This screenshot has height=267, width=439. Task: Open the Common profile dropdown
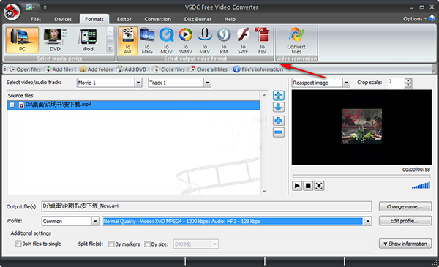click(x=95, y=221)
